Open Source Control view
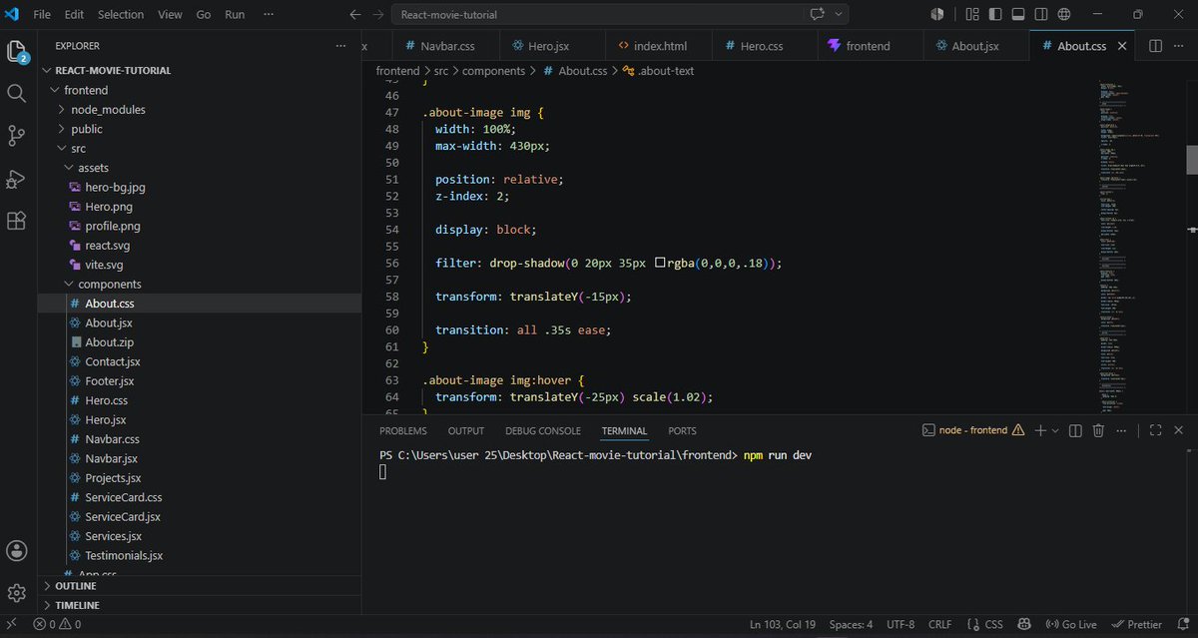1198x638 pixels. 16,136
